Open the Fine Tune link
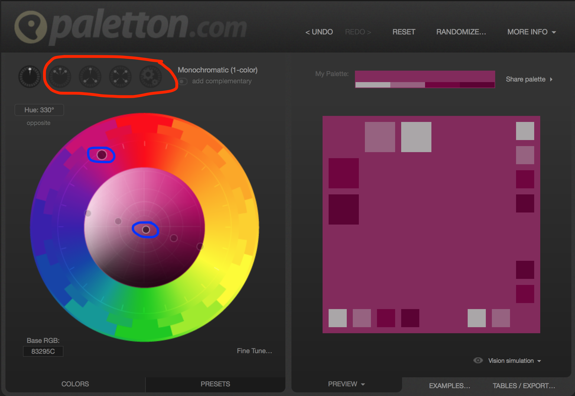Viewport: 575px width, 396px height. click(x=254, y=351)
